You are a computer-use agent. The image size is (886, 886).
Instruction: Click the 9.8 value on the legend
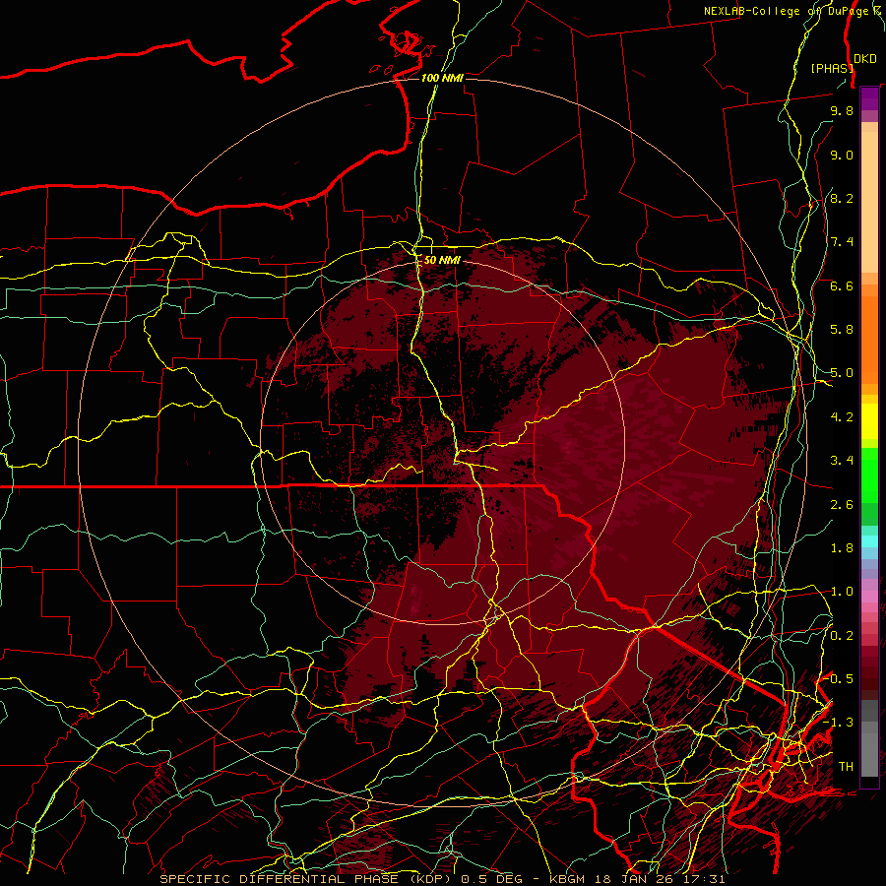[x=842, y=110]
